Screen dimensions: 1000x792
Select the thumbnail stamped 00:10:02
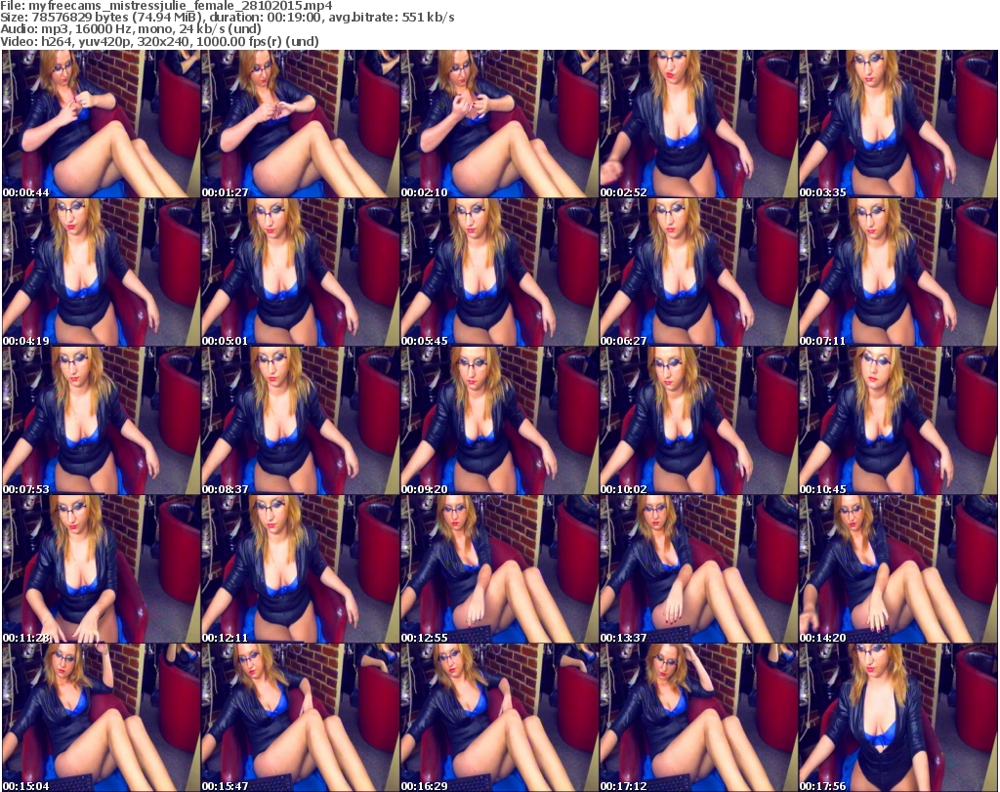[x=698, y=421]
